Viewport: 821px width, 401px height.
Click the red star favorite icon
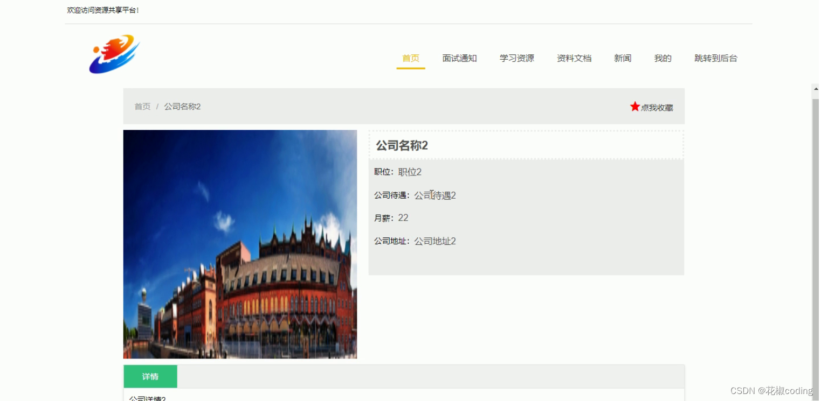click(634, 106)
